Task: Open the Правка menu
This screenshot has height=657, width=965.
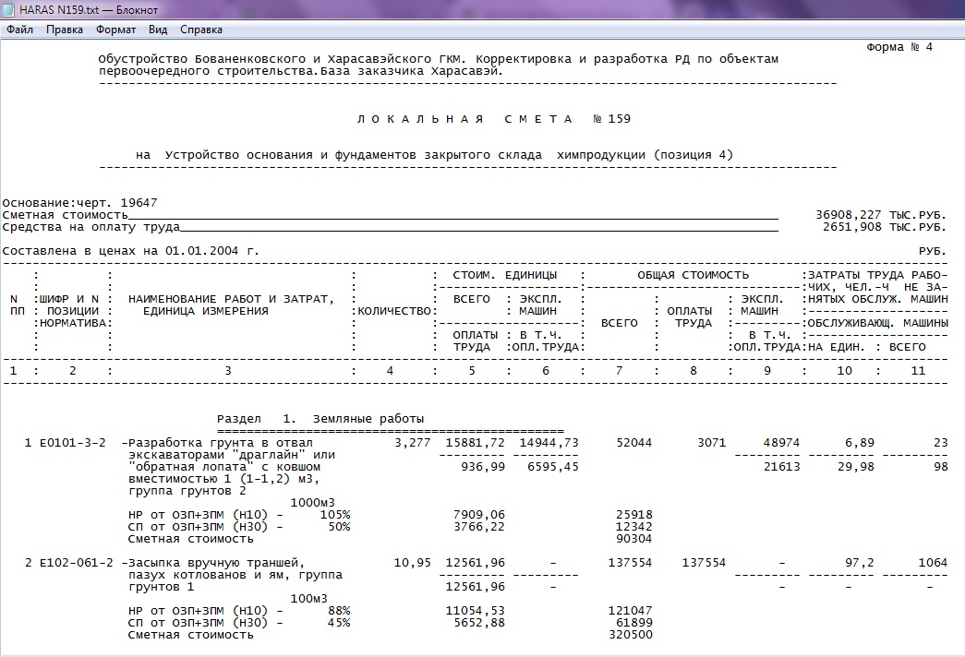Action: 64,30
